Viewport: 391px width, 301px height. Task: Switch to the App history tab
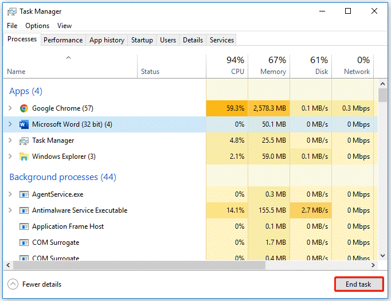(107, 40)
